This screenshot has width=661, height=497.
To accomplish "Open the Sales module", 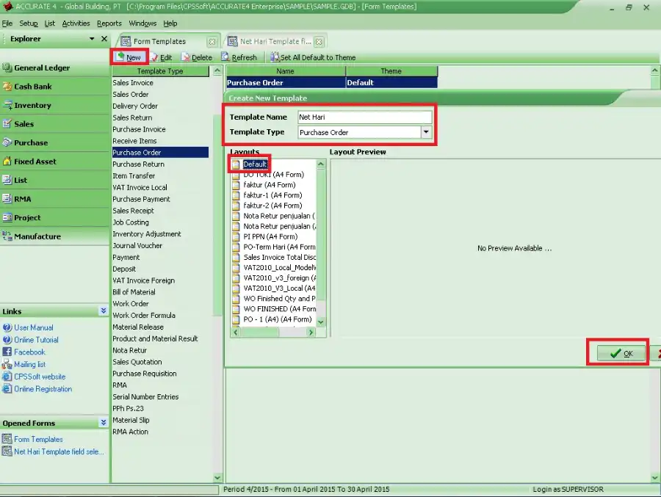I will point(54,124).
